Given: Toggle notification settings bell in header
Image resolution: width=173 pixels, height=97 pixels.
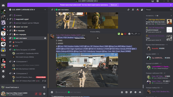Looking at the screenshot, I should 133,10.
